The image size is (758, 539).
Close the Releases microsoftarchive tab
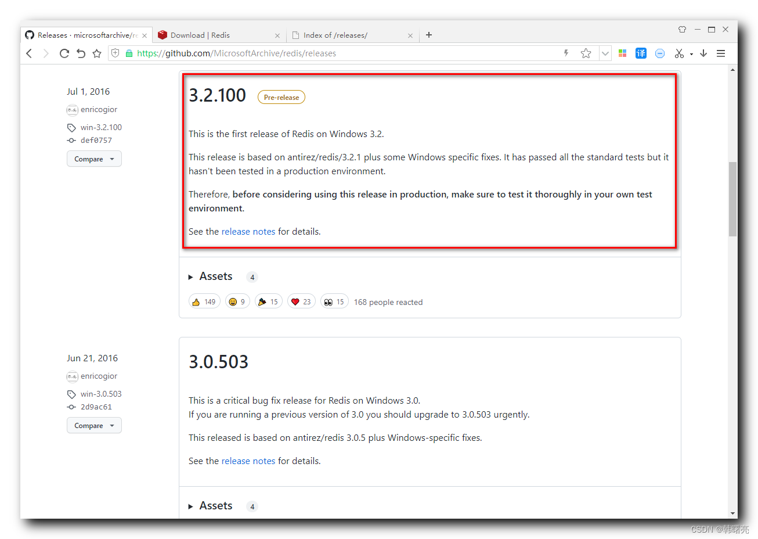145,35
